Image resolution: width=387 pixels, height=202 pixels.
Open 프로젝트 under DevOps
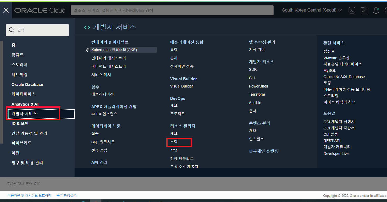178,114
